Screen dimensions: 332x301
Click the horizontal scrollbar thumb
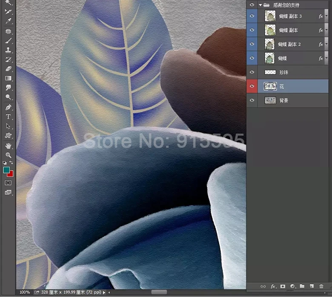point(159,292)
